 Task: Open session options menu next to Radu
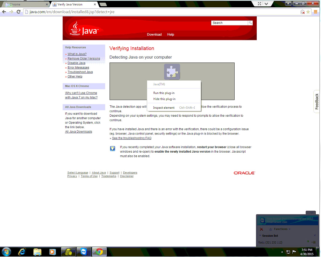pyautogui.click(x=314, y=242)
